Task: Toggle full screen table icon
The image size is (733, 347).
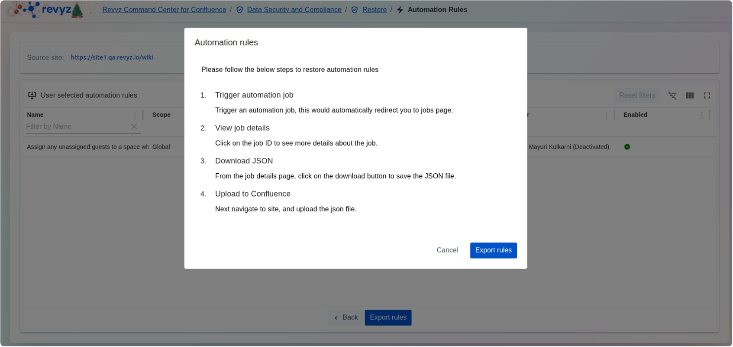Action: (707, 96)
